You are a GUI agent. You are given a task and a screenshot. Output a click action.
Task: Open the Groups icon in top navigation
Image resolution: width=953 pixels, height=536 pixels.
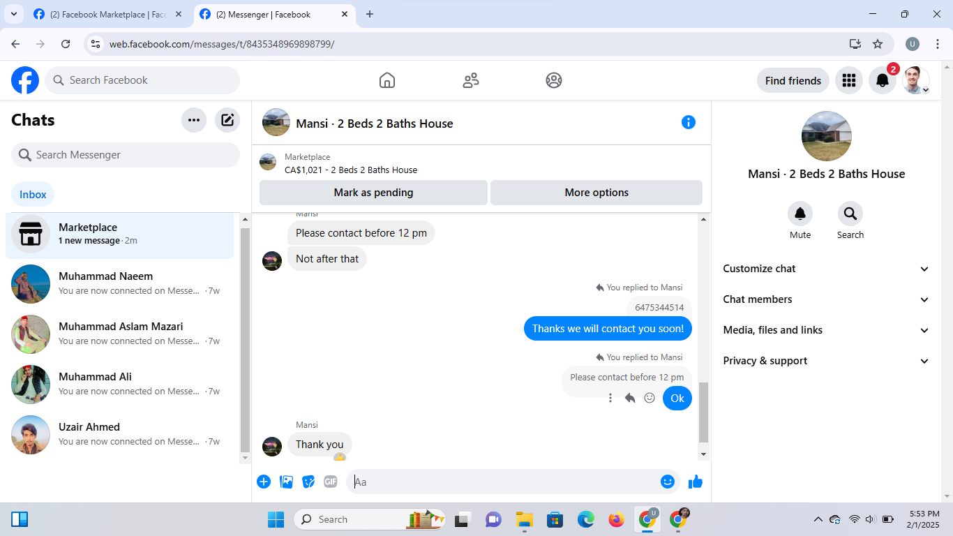(554, 80)
